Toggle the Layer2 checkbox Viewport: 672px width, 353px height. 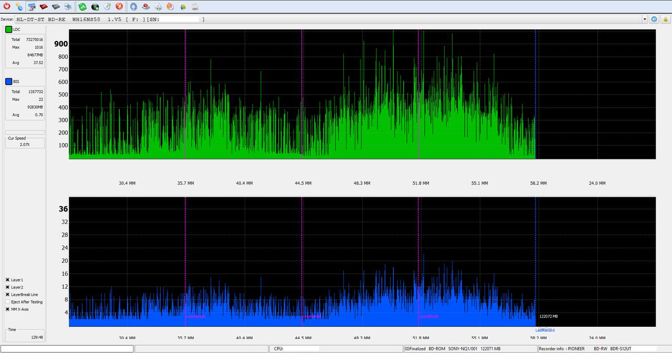[8, 287]
